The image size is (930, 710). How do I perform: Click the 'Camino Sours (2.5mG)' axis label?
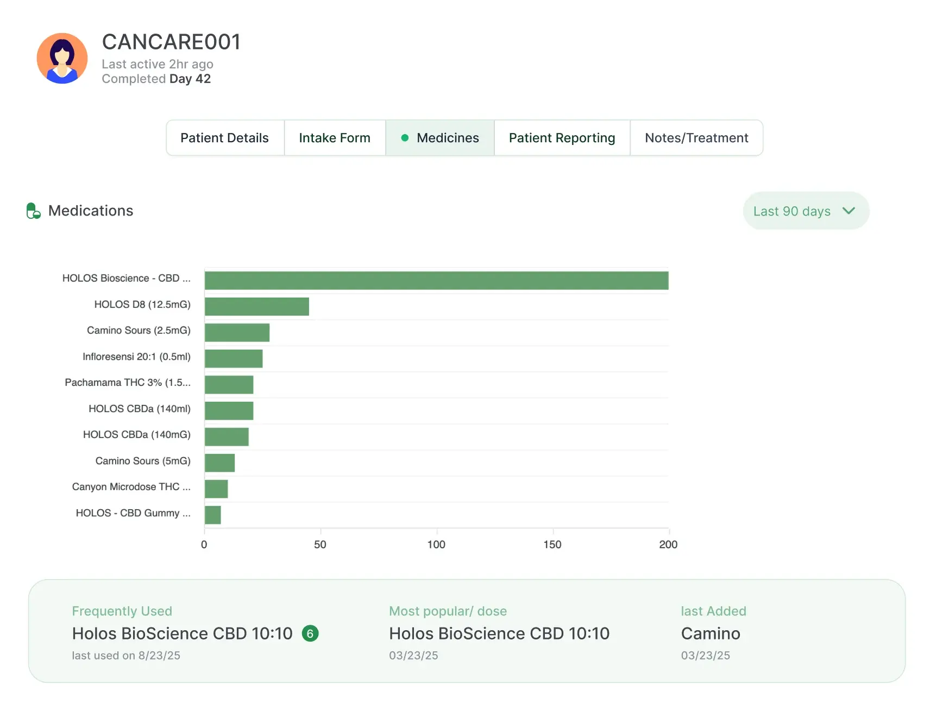[139, 331]
